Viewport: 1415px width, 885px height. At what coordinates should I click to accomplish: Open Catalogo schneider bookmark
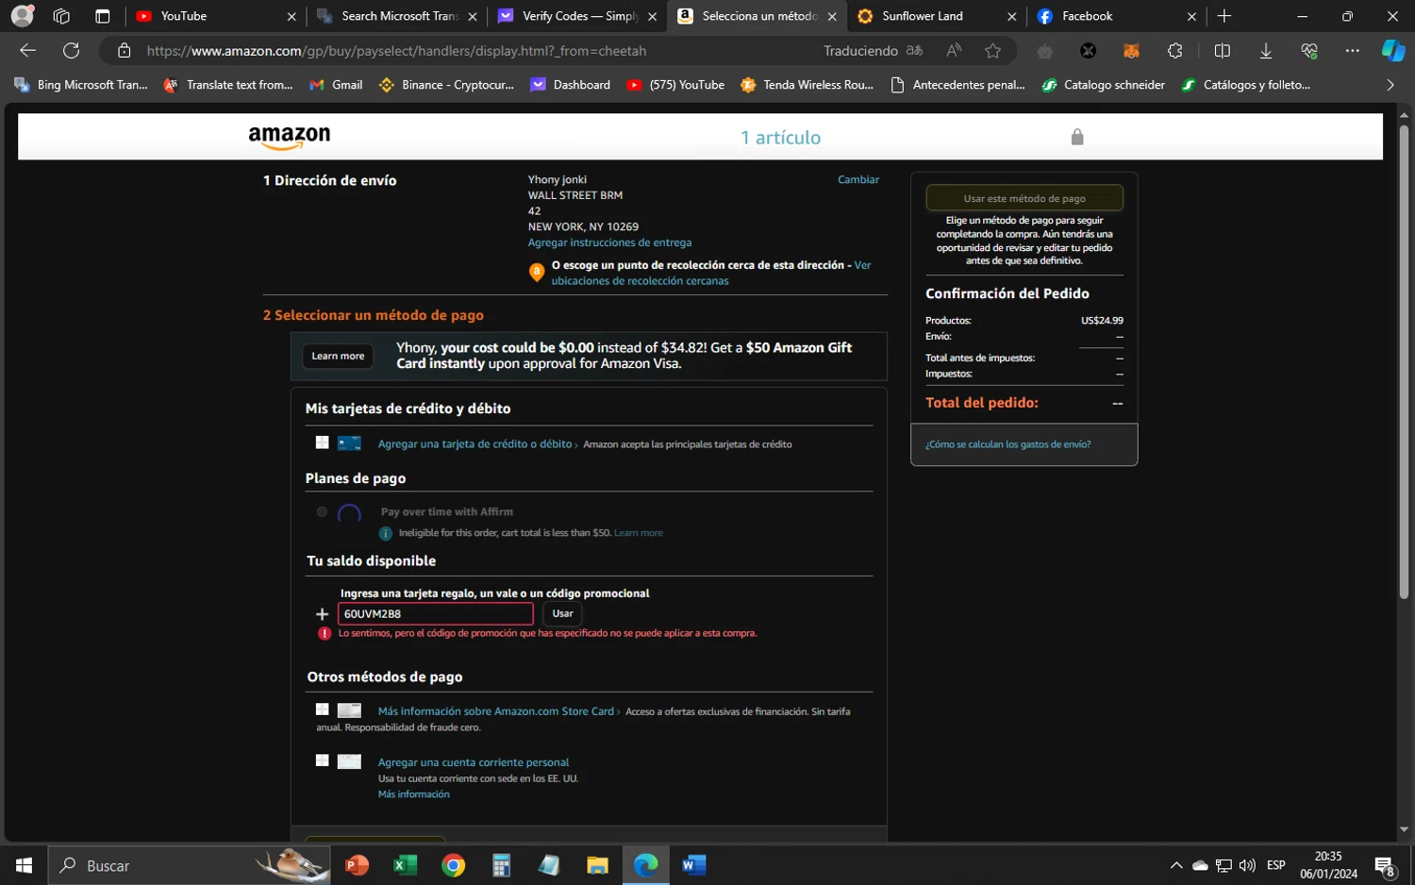click(1103, 85)
